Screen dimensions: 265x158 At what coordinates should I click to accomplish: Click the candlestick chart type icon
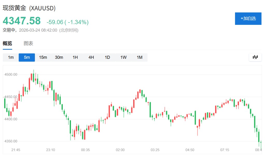(255, 57)
